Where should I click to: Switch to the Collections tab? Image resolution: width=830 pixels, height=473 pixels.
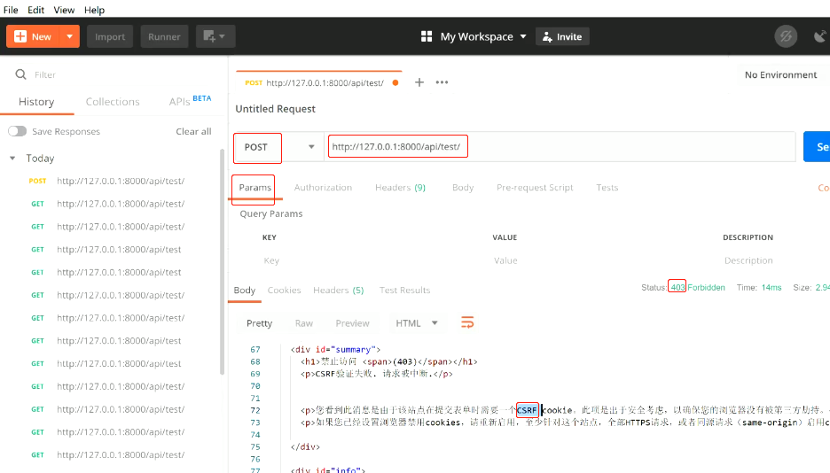point(113,102)
